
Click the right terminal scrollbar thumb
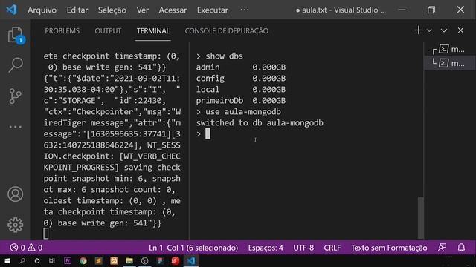421,217
